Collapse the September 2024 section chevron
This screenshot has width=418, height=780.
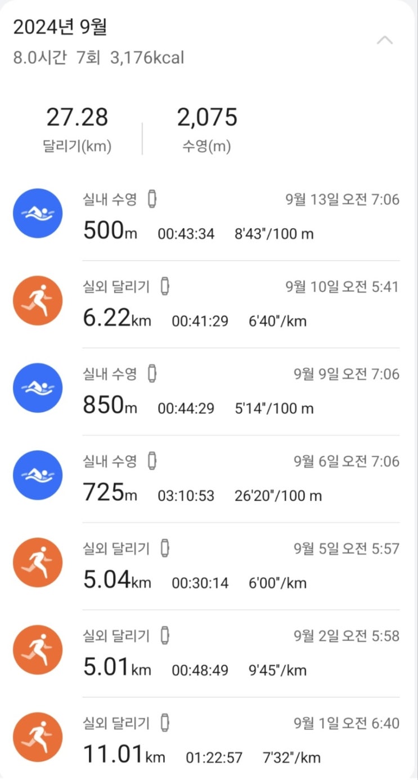(x=385, y=41)
